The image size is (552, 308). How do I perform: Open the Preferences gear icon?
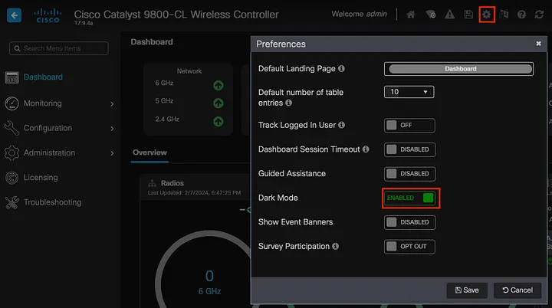486,15
